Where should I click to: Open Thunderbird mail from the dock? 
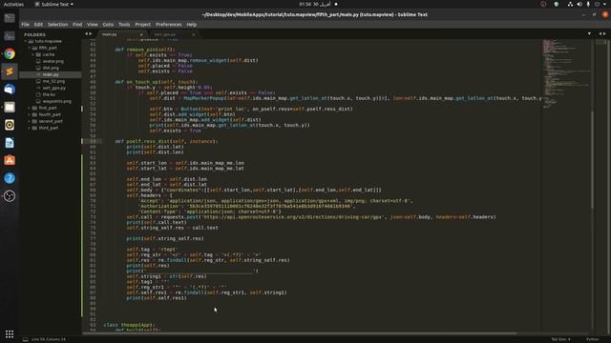point(10,89)
